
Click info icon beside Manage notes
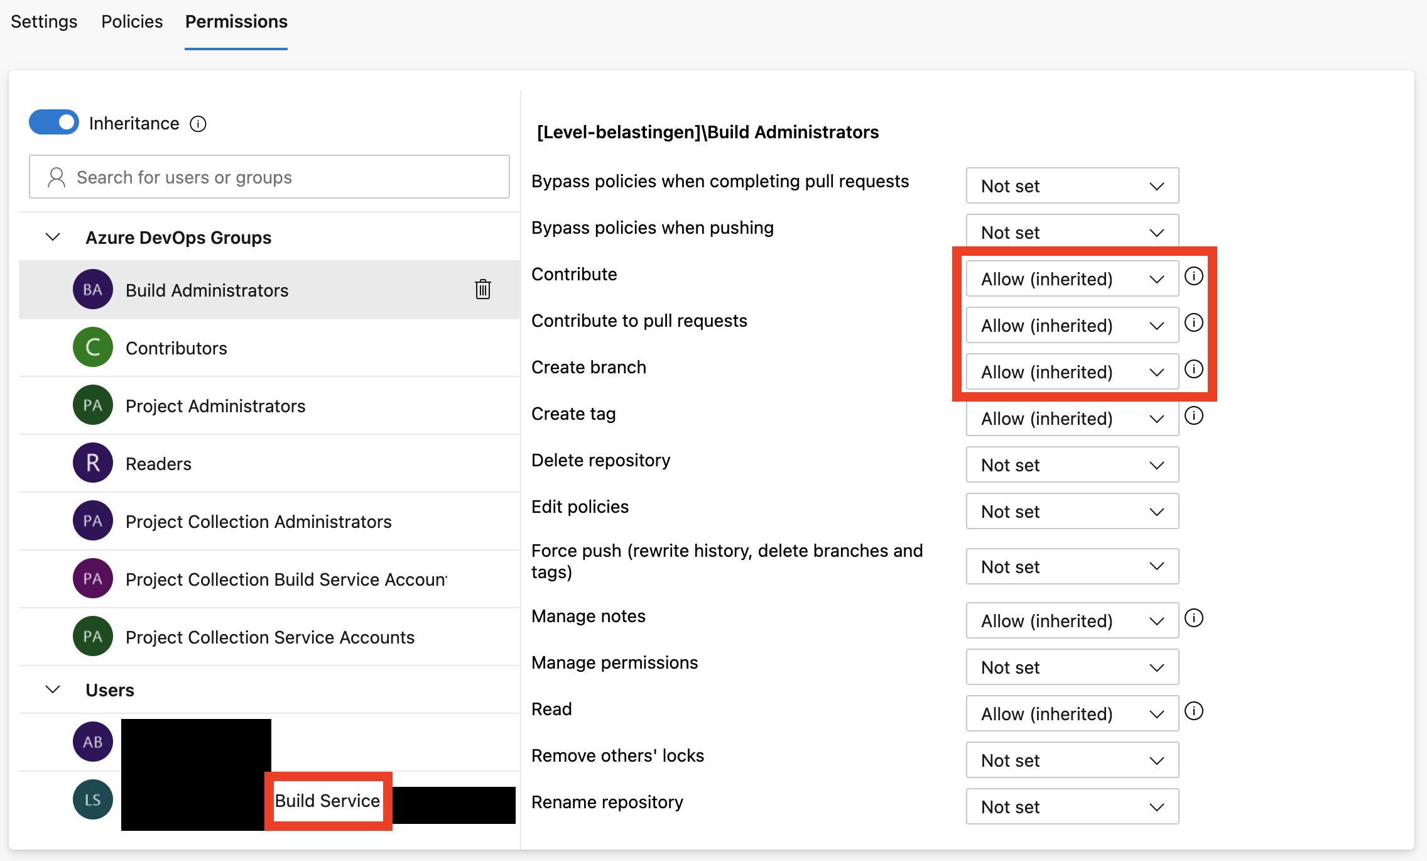(1193, 618)
